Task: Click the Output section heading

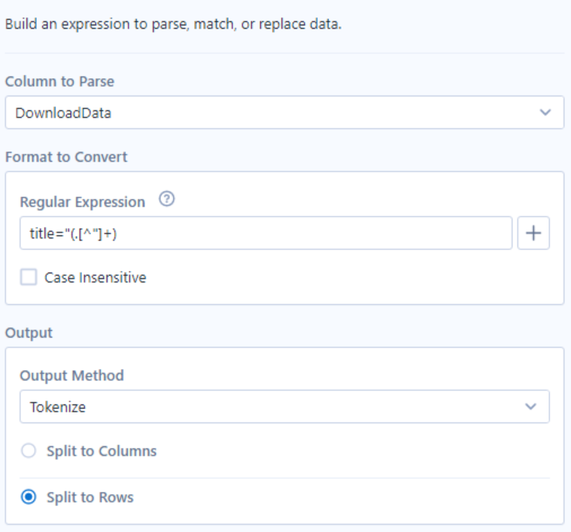Action: point(29,333)
